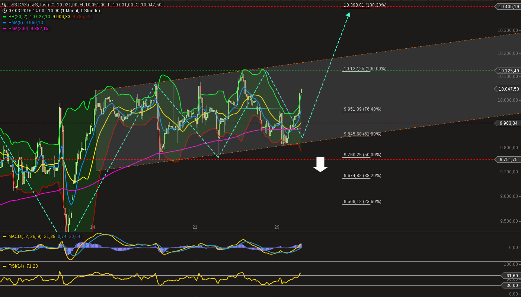
Task: Click the Fibonacci label 9.845,68 (61.80%)
Action: 362,134
